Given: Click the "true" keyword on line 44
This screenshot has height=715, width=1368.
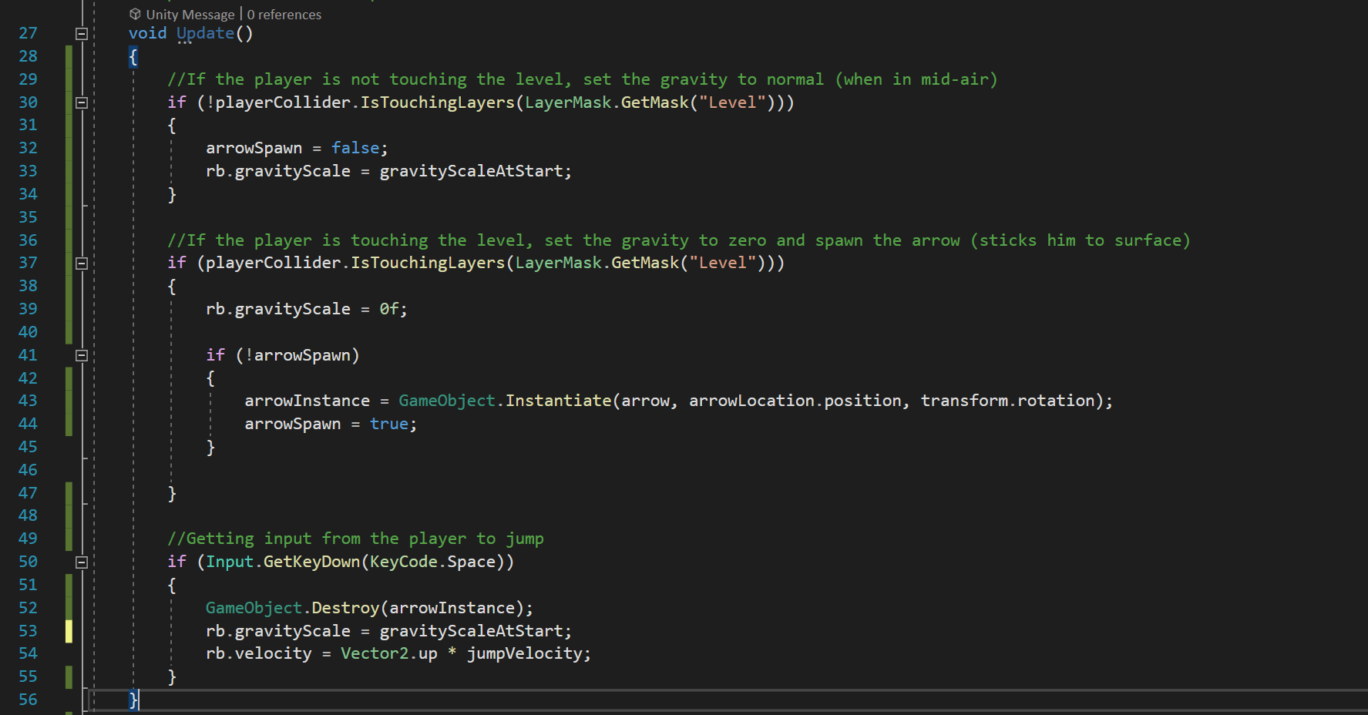Looking at the screenshot, I should [389, 424].
